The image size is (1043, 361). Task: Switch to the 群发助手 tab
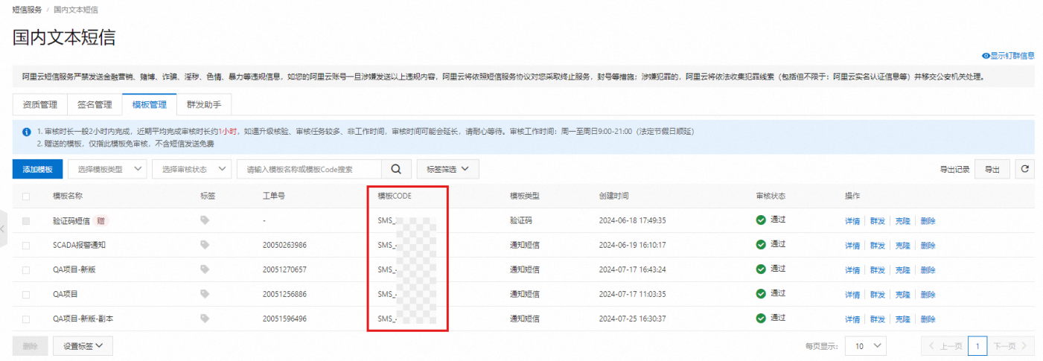tap(204, 105)
